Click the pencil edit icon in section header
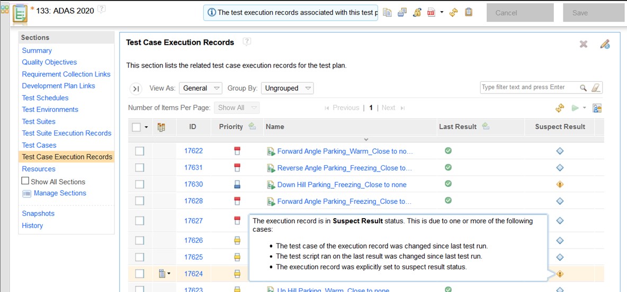627x292 pixels. pyautogui.click(x=605, y=44)
